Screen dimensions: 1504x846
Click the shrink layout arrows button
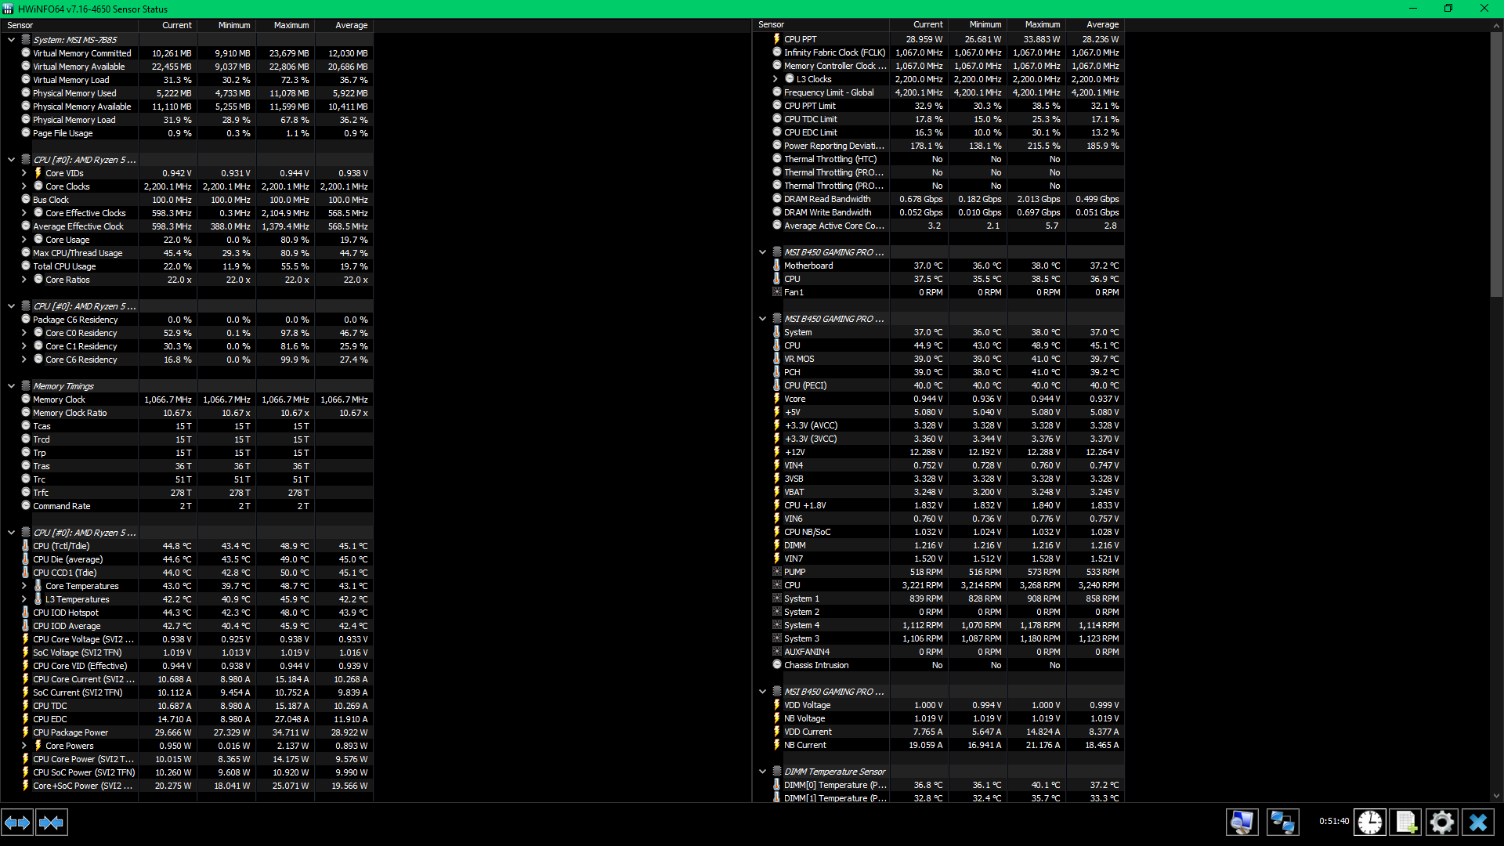coord(52,822)
